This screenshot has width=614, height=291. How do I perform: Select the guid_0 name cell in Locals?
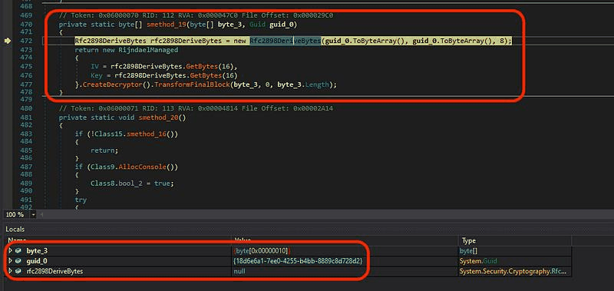[37, 261]
